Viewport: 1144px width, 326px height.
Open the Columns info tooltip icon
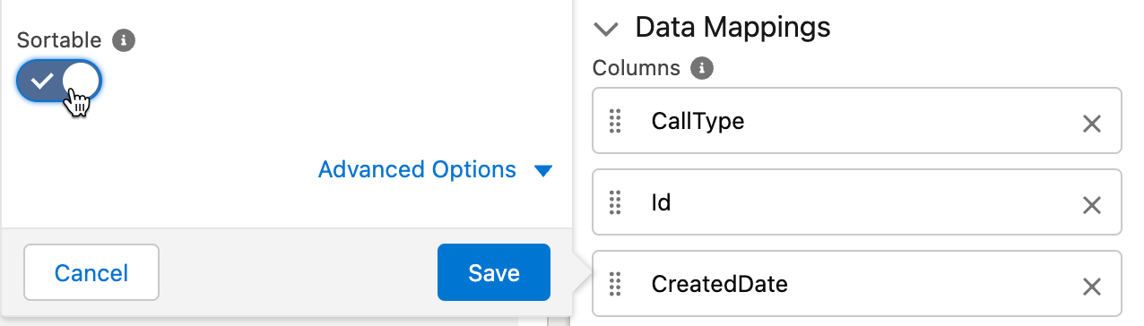click(x=703, y=68)
